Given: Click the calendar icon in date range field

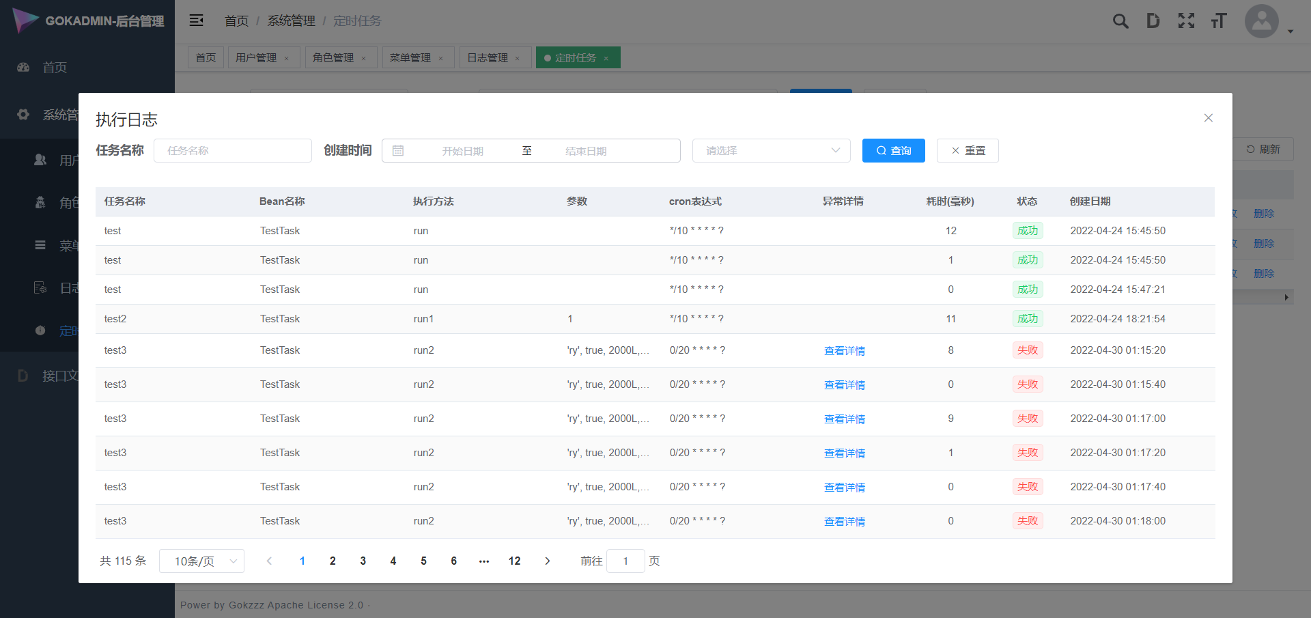Looking at the screenshot, I should coord(398,151).
